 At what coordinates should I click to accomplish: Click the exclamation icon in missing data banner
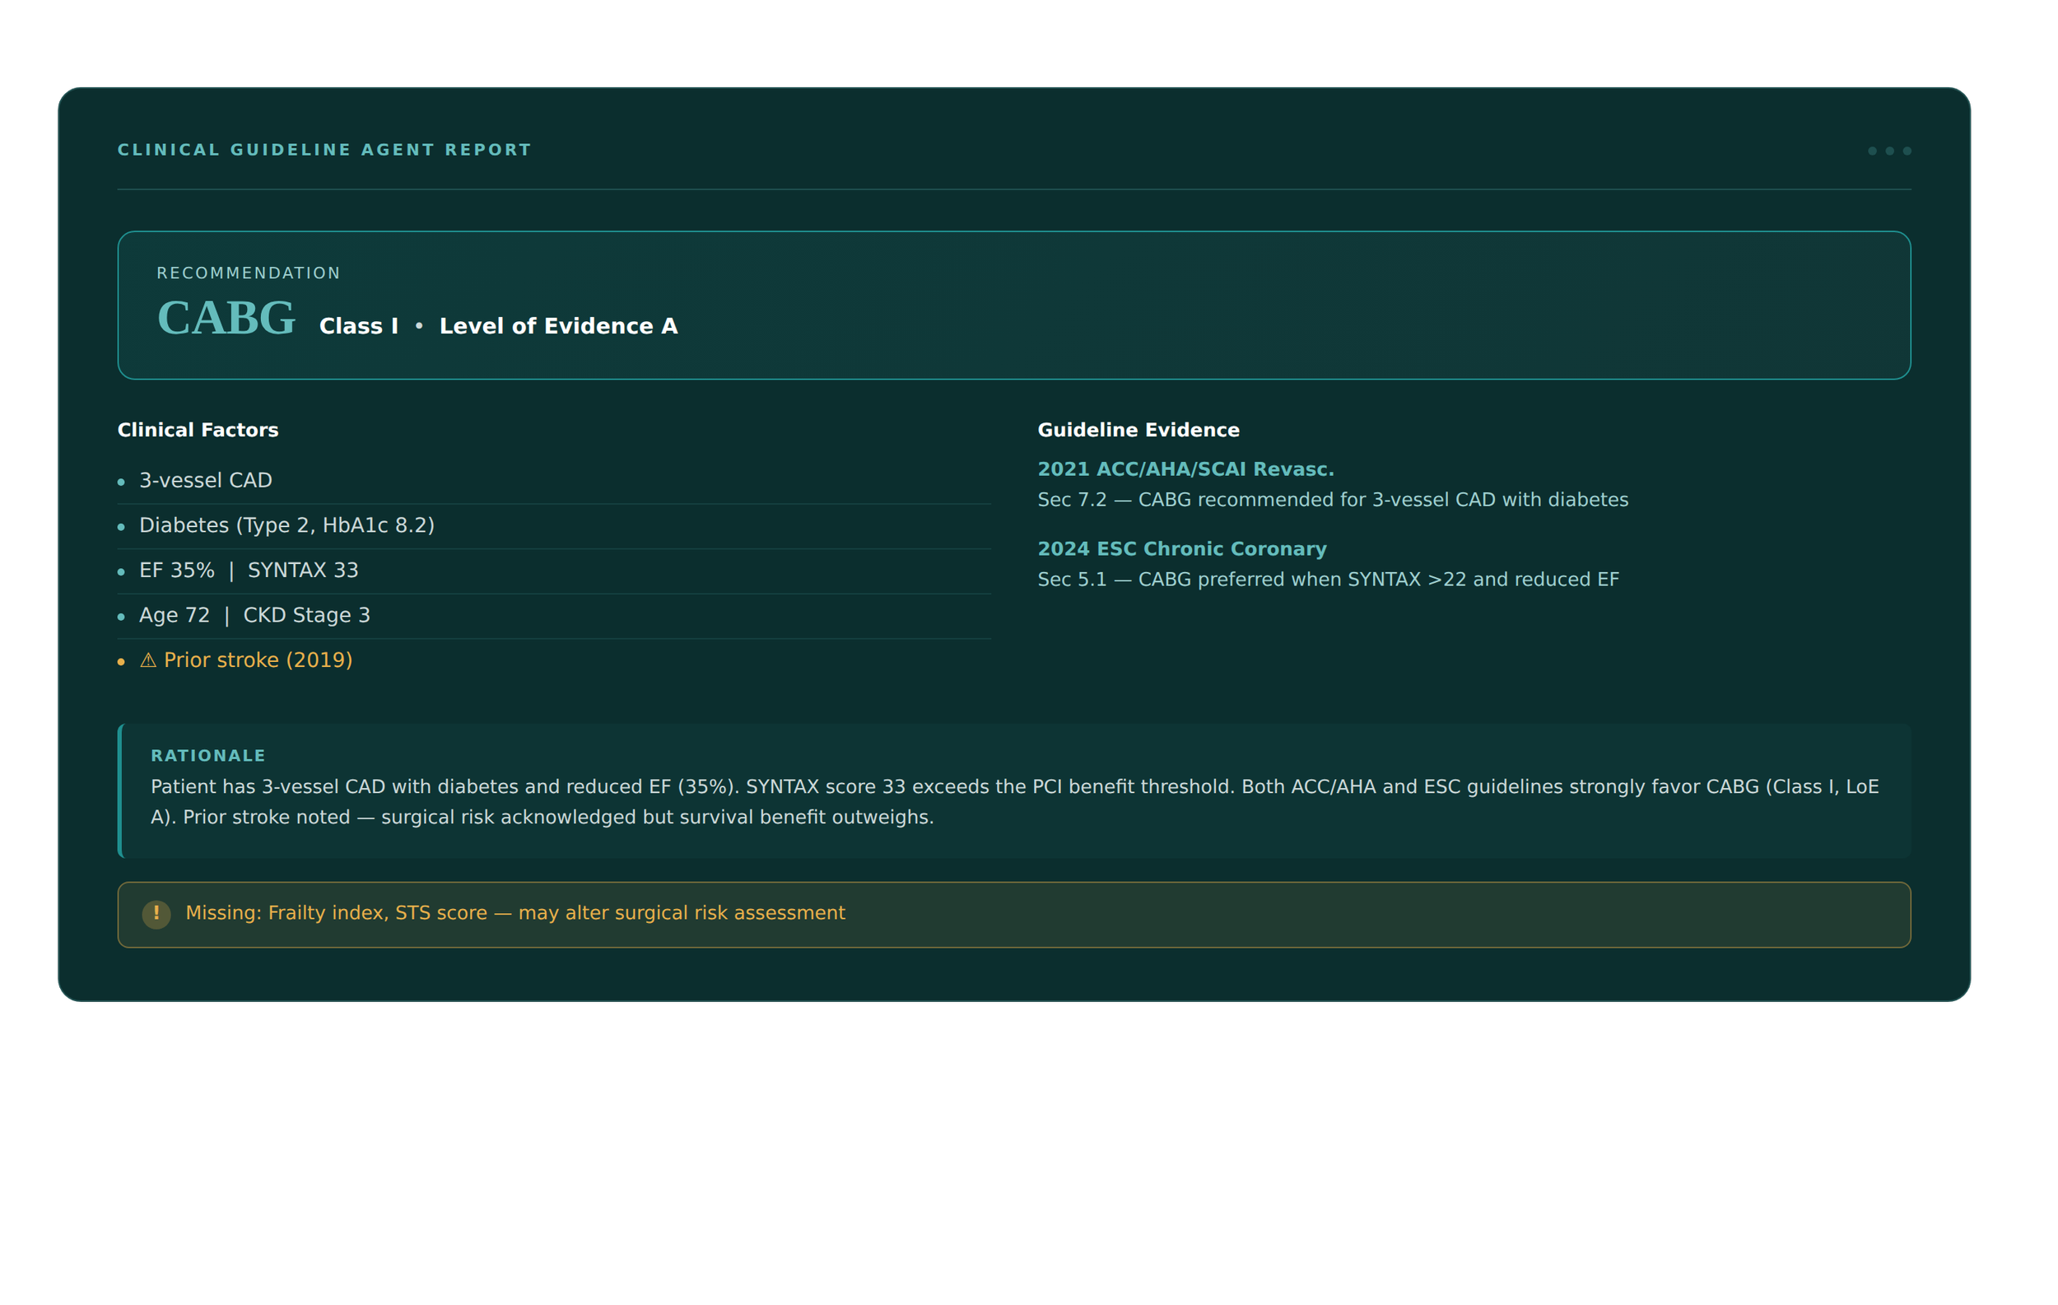pyautogui.click(x=156, y=914)
